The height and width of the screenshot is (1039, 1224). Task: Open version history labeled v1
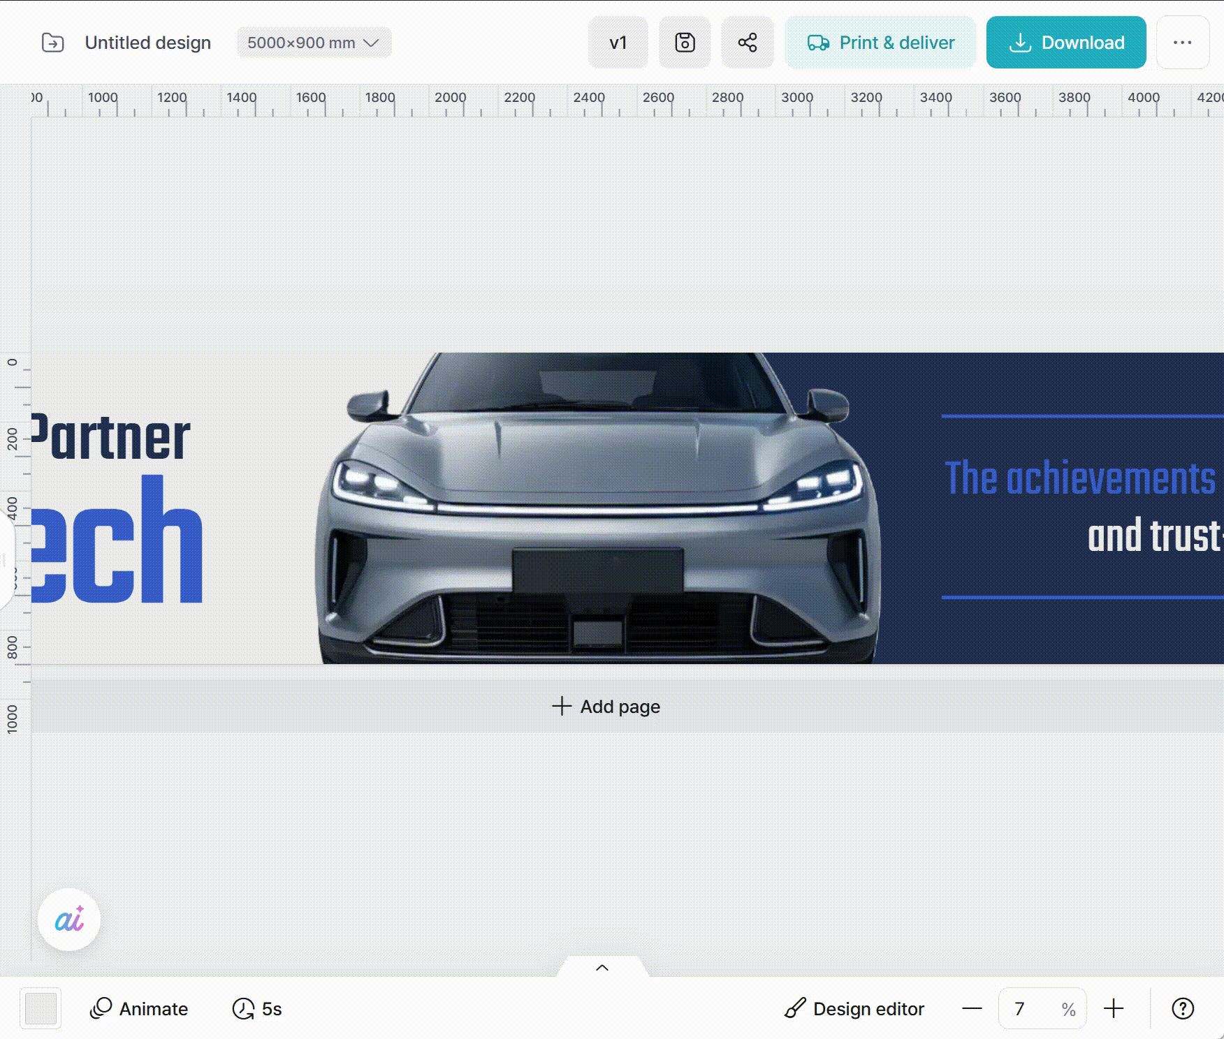pyautogui.click(x=618, y=43)
